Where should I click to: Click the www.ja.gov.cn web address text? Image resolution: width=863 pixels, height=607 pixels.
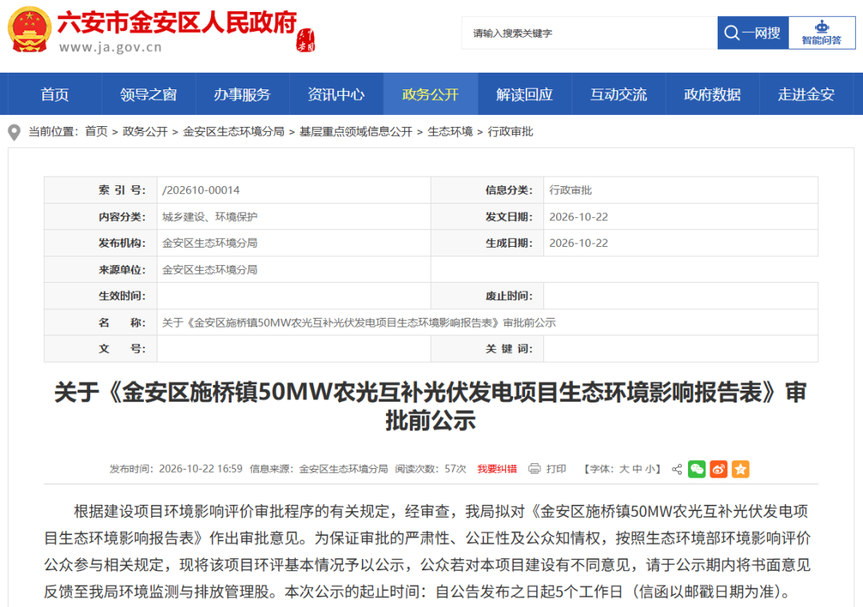[110, 47]
